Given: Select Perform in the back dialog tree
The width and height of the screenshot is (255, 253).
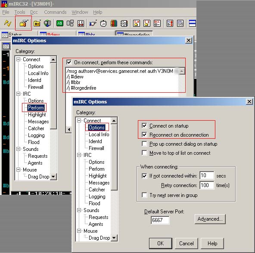Looking at the screenshot, I should click(x=36, y=108).
